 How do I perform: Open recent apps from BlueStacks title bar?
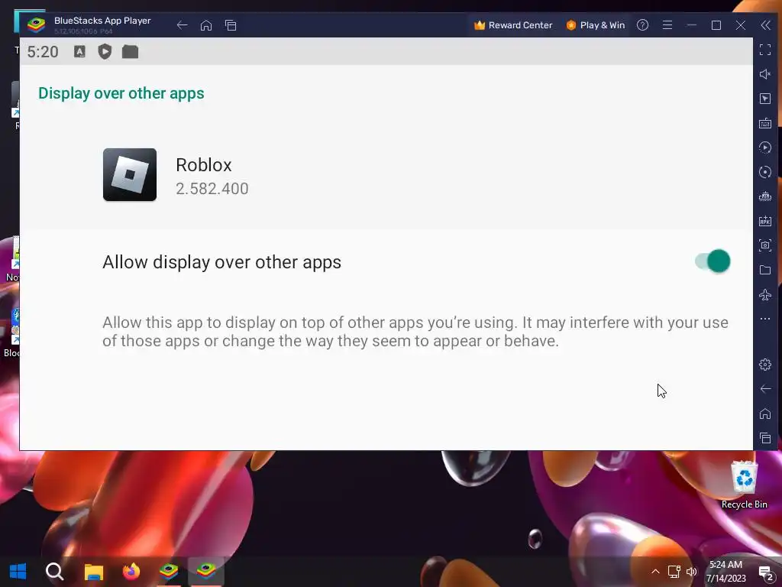[231, 25]
